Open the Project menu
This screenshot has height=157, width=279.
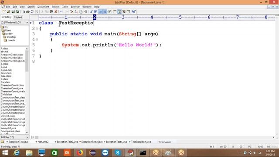55,7
